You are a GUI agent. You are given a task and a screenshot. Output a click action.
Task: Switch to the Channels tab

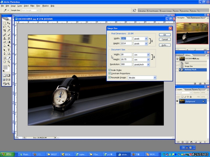click(188, 89)
